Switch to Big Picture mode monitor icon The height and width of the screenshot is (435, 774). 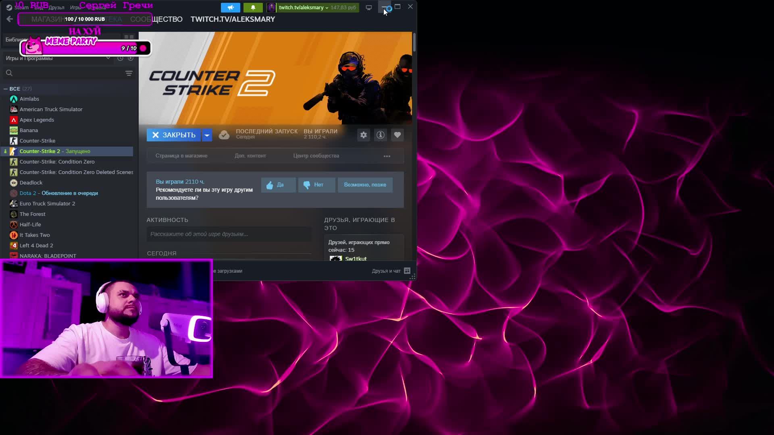pos(368,8)
